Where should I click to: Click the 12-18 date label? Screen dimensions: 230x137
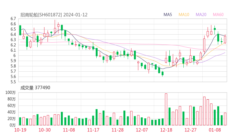(x=166, y=130)
